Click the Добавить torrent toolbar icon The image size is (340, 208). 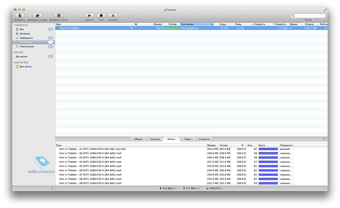click(20, 16)
